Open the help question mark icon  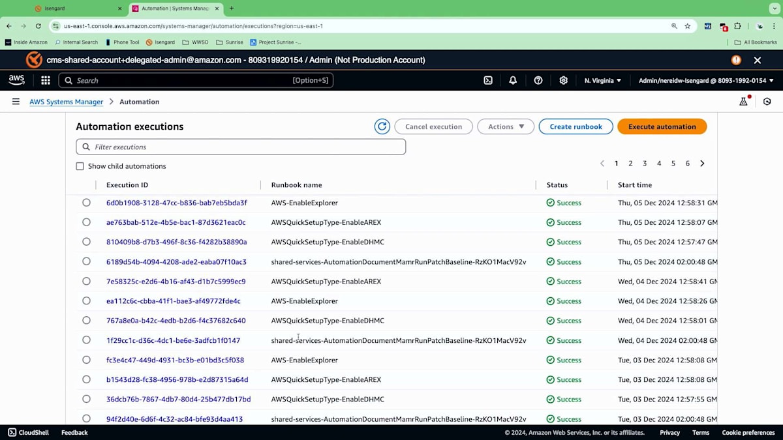point(538,80)
